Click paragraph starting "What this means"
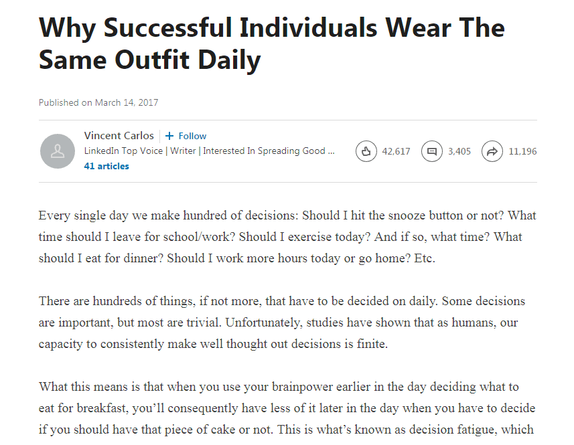Image resolution: width=574 pixels, height=445 pixels. tap(287, 408)
